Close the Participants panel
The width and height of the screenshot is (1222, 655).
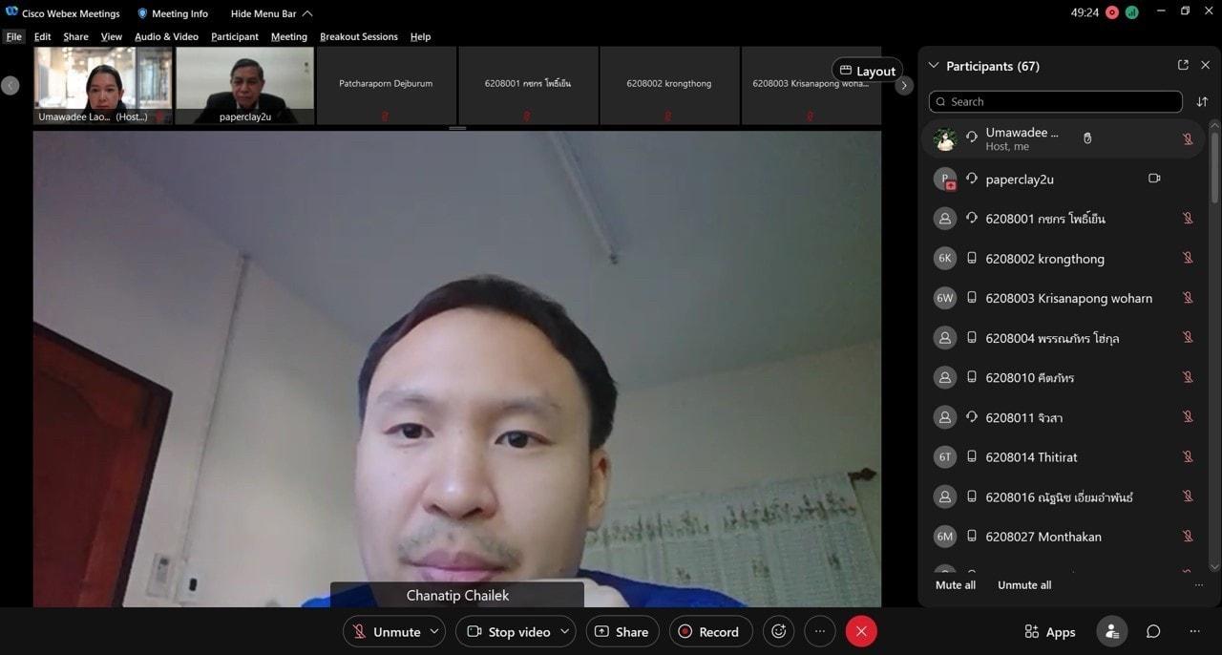pos(1206,65)
